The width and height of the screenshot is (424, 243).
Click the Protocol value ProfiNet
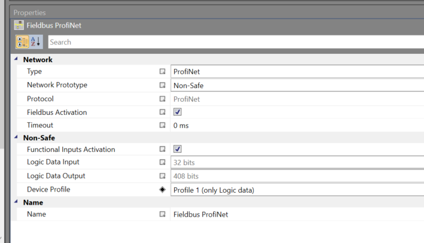187,99
